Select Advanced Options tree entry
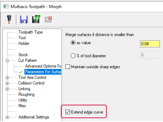This screenshot has width=163, height=122. pyautogui.click(x=43, y=66)
